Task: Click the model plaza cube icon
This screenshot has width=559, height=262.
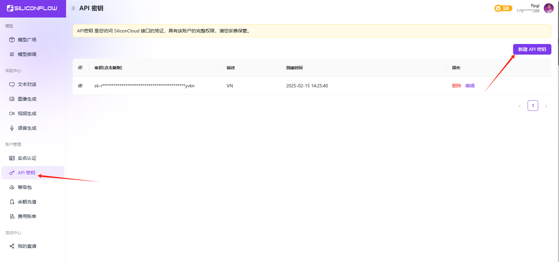Action: pyautogui.click(x=12, y=40)
